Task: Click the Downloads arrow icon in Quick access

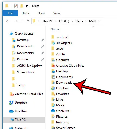Action: point(14,46)
